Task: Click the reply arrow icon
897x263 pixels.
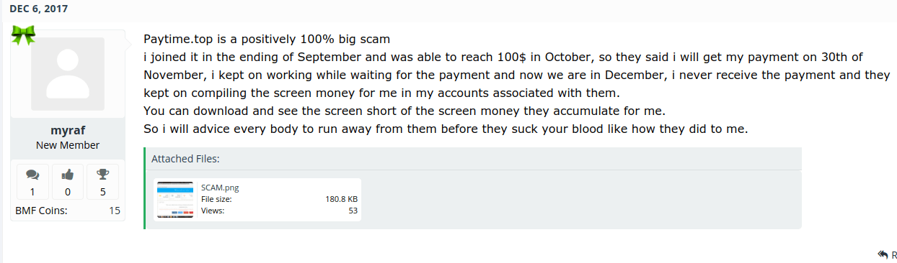Action: click(883, 254)
